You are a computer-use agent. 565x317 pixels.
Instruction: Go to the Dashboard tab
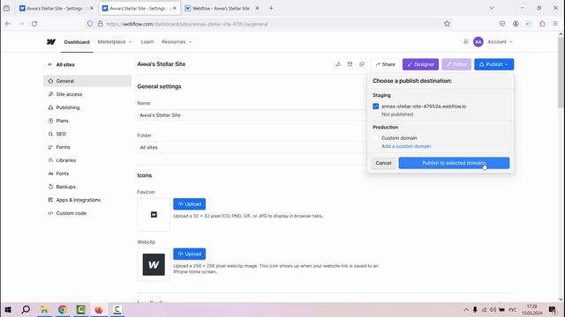[x=77, y=42]
